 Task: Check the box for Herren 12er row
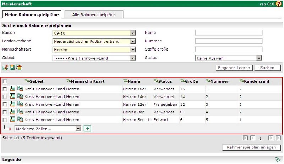coord(5,104)
